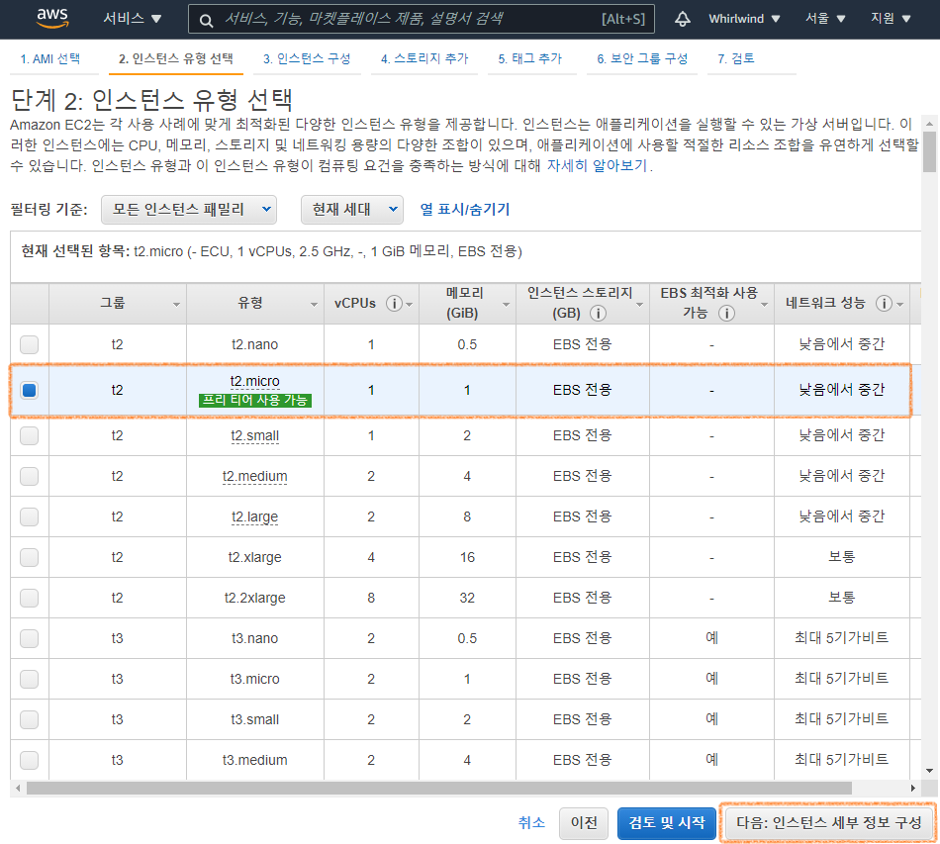Select the t2.small row checkbox
Image resolution: width=940 pixels, height=844 pixels.
[x=30, y=435]
